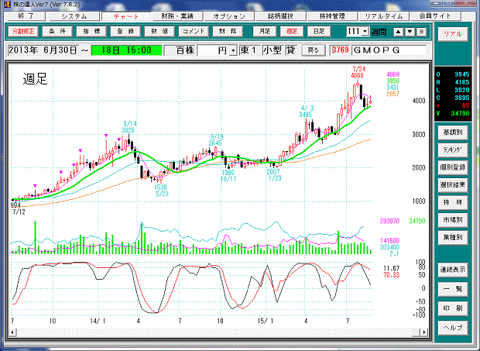Click the three-line list icon button
This screenshot has width=480, height=351.
(x=421, y=32)
